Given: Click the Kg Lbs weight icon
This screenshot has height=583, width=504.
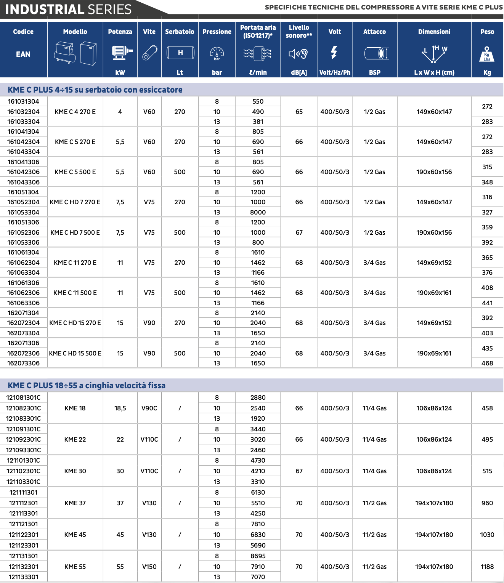Looking at the screenshot, I should [x=487, y=54].
